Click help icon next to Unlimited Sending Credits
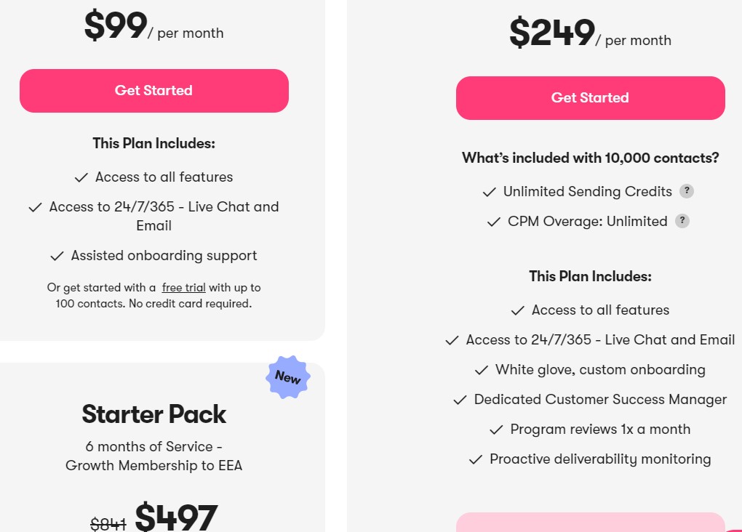Screen dimensions: 742x532 pyautogui.click(x=687, y=191)
